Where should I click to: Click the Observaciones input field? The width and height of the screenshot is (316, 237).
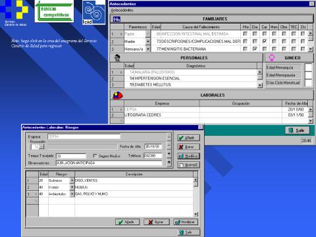[x=109, y=163]
